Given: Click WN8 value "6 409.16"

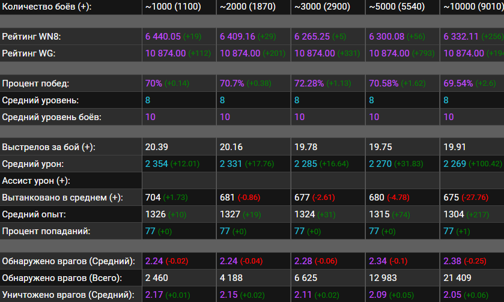Looking at the screenshot, I should point(237,37).
